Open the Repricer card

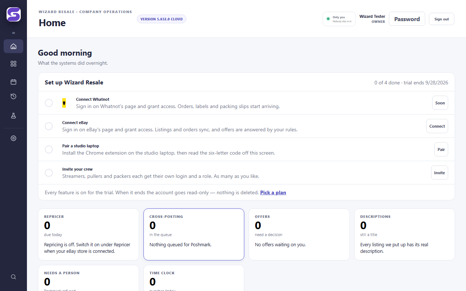pyautogui.click(x=88, y=234)
